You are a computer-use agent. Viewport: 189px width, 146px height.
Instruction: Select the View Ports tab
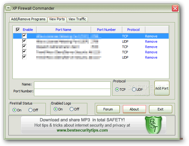57,19
